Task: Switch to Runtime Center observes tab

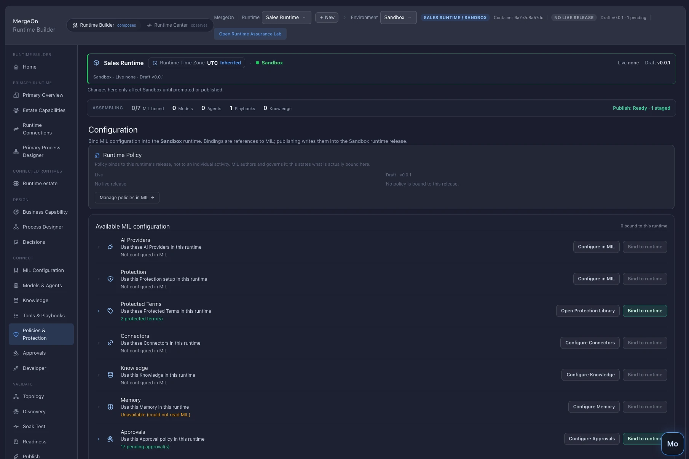Action: point(177,25)
